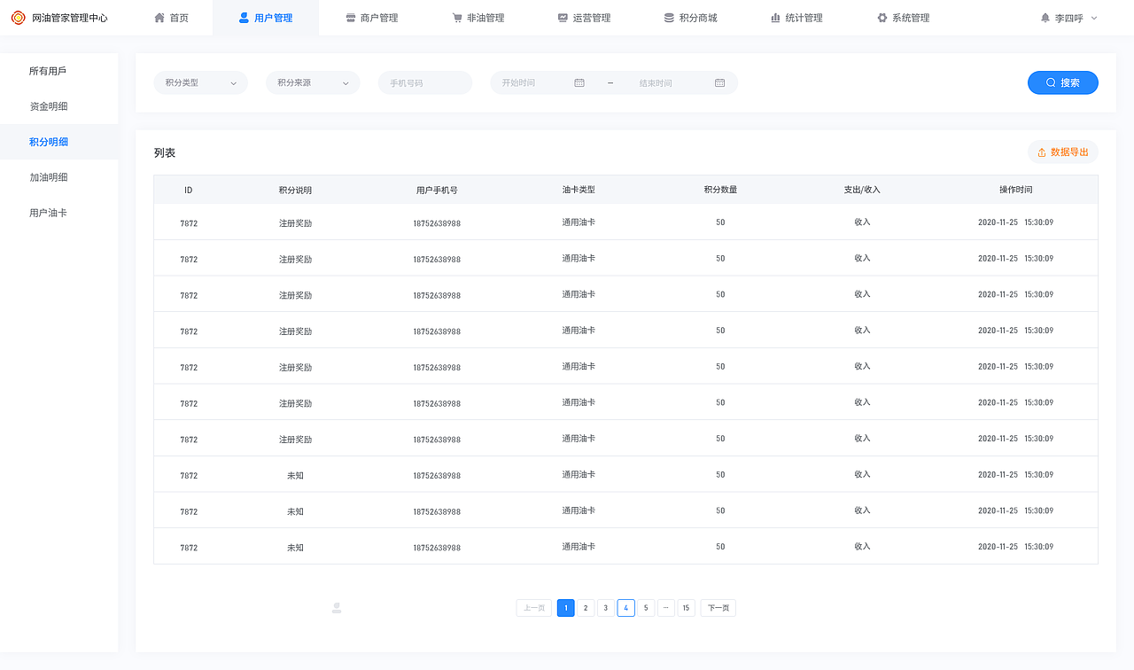
Task: Click the export icon on 数据导出 button
Action: click(1042, 152)
